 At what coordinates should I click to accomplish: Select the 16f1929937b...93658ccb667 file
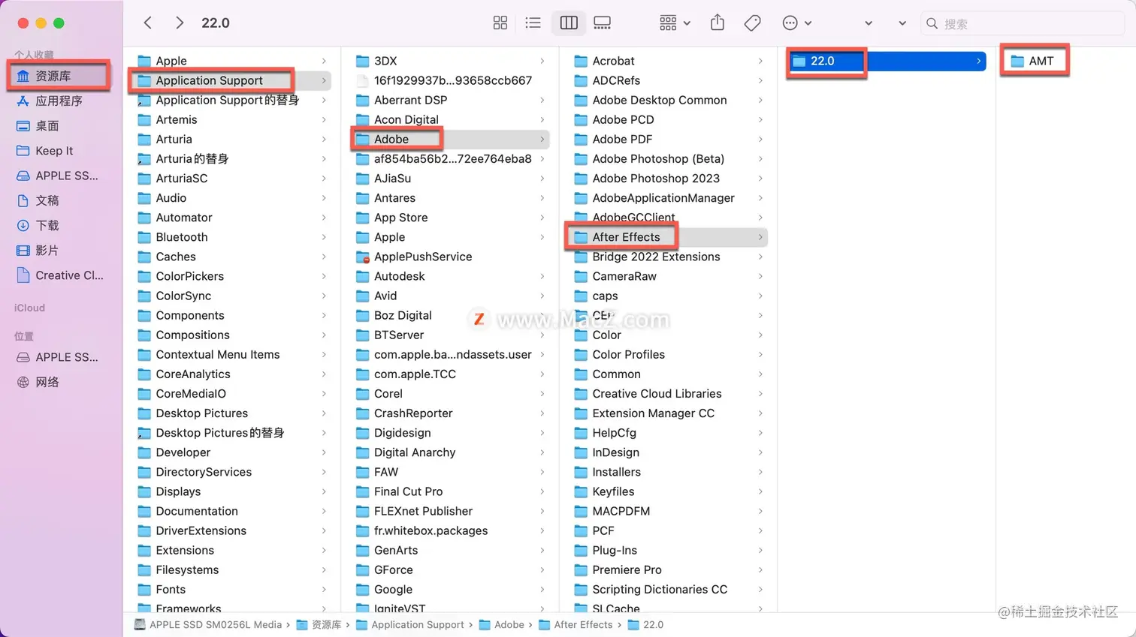click(452, 80)
